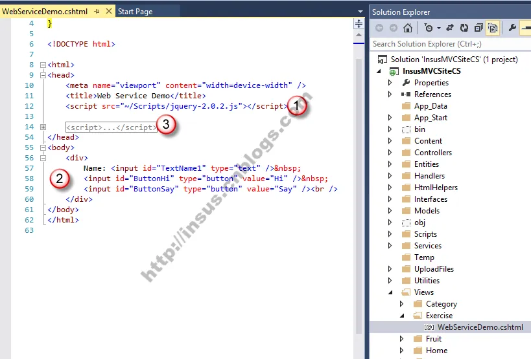Select the Scripts folder in Solution Explorer
The image size is (531, 359).
click(x=425, y=234)
